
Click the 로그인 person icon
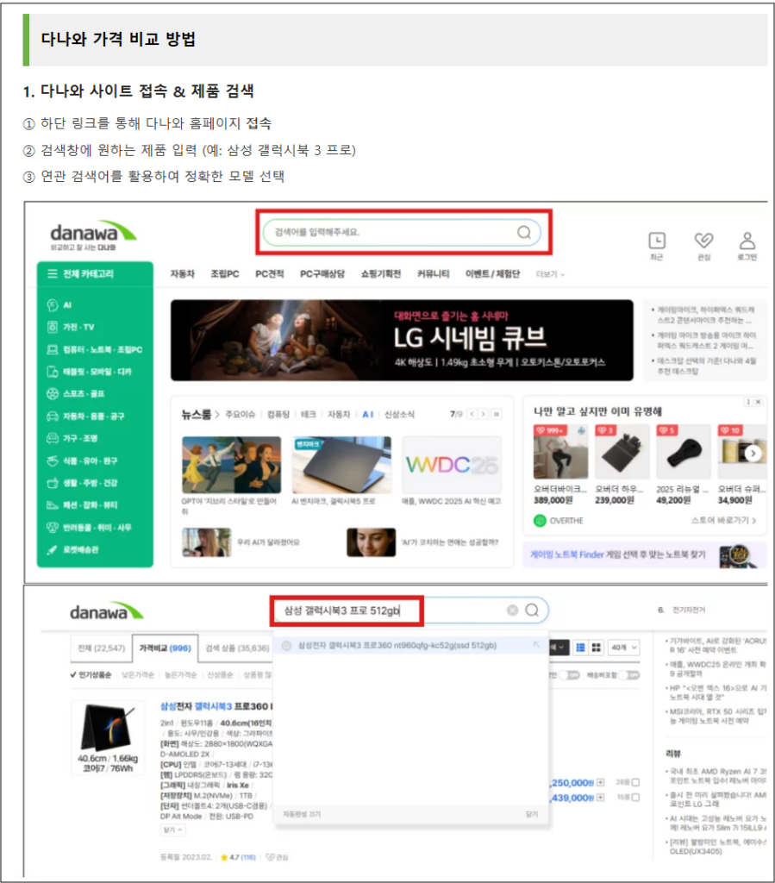747,241
